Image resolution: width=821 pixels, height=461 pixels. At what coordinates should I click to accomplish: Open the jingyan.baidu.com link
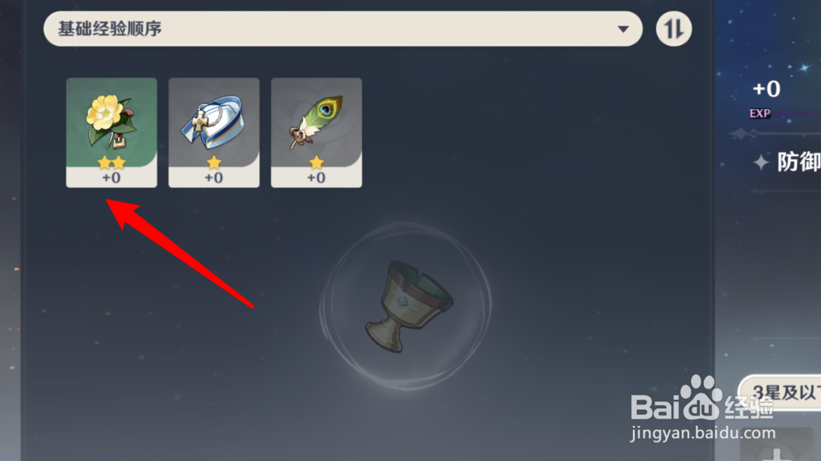pyautogui.click(x=703, y=434)
